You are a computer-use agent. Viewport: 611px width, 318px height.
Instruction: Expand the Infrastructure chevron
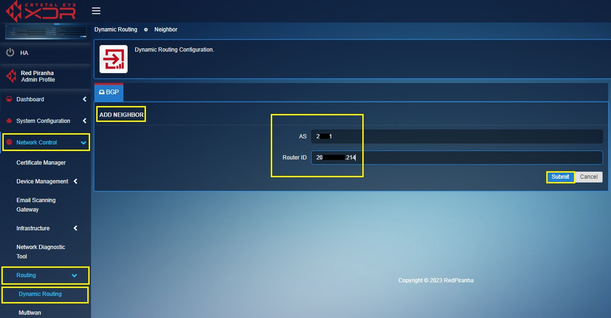[76, 228]
